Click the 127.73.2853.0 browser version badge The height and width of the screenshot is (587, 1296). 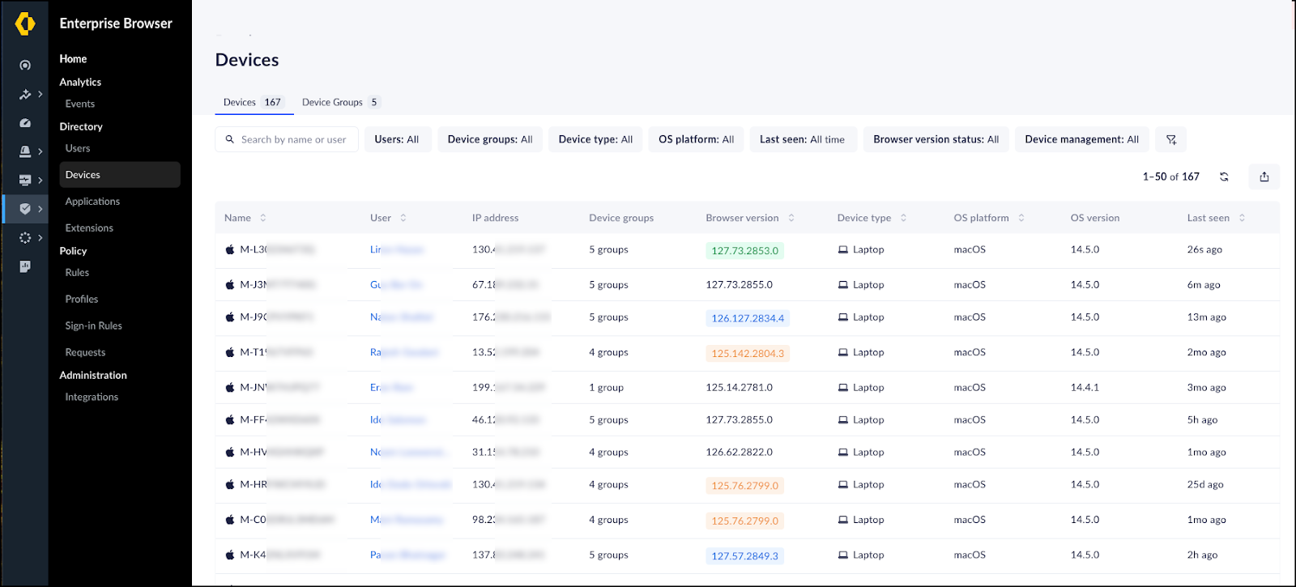click(744, 251)
